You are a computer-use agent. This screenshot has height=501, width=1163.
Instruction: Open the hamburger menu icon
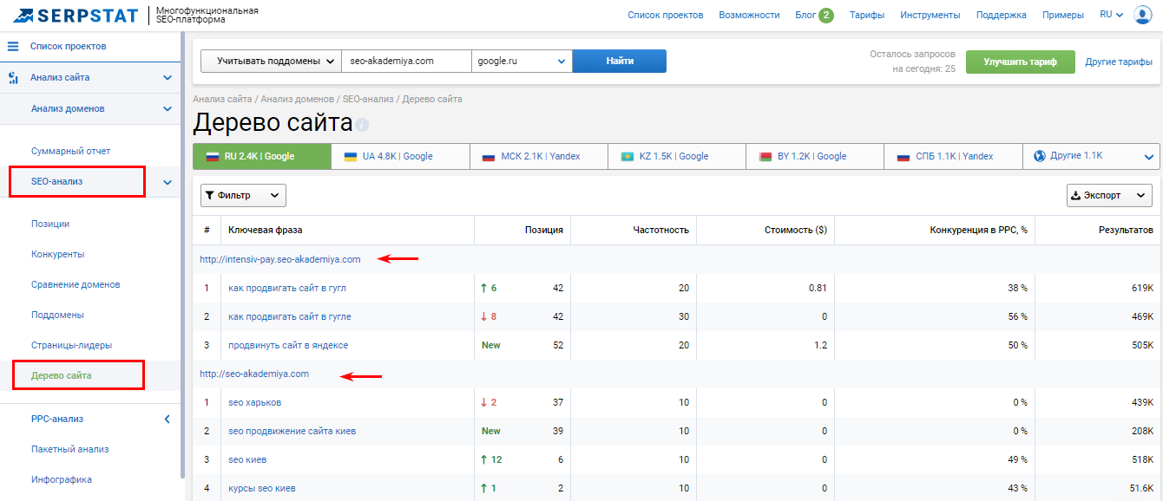coord(13,46)
